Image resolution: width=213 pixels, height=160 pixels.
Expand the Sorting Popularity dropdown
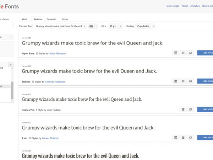(146, 26)
